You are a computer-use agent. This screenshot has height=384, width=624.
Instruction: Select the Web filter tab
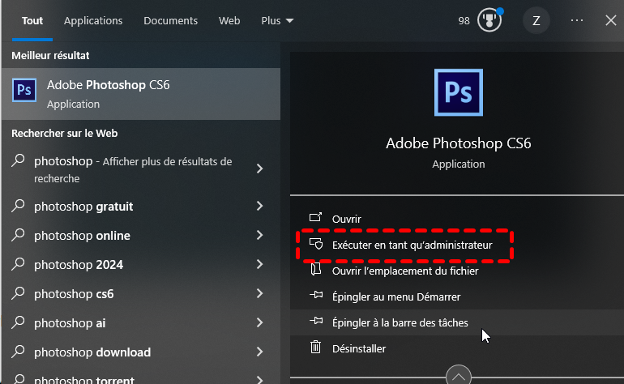pyautogui.click(x=229, y=20)
